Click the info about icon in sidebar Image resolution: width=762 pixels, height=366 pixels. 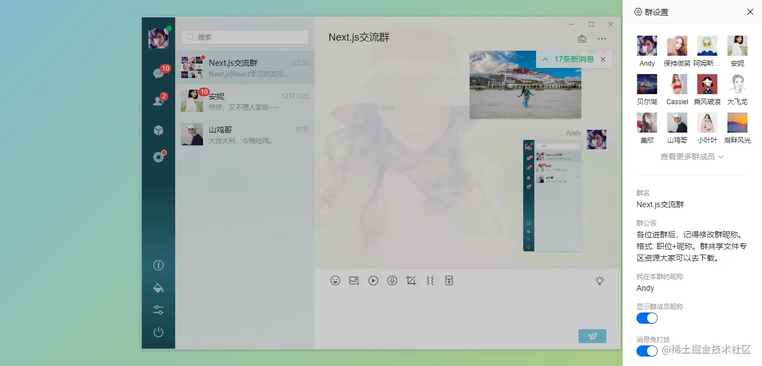point(158,265)
